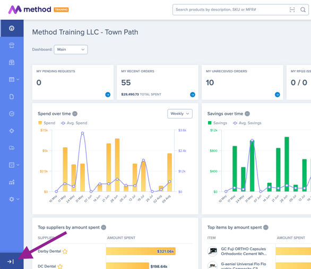Click info icon beside Spend over time
The image size is (311, 269).
(x=75, y=114)
